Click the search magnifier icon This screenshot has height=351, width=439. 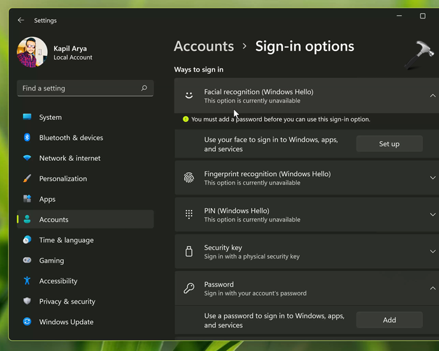click(x=144, y=88)
